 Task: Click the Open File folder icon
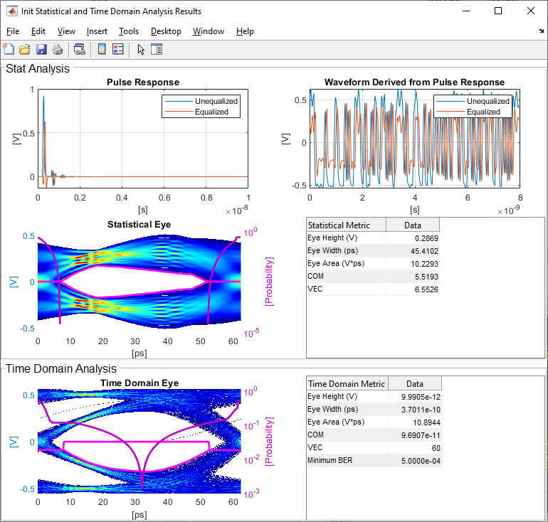click(25, 50)
